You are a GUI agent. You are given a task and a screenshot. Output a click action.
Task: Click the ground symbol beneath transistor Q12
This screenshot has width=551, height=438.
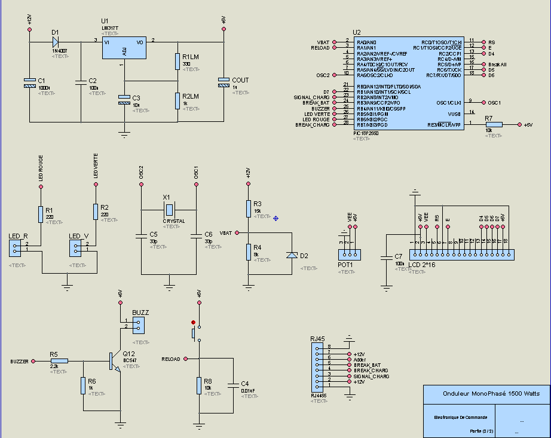[x=121, y=425]
